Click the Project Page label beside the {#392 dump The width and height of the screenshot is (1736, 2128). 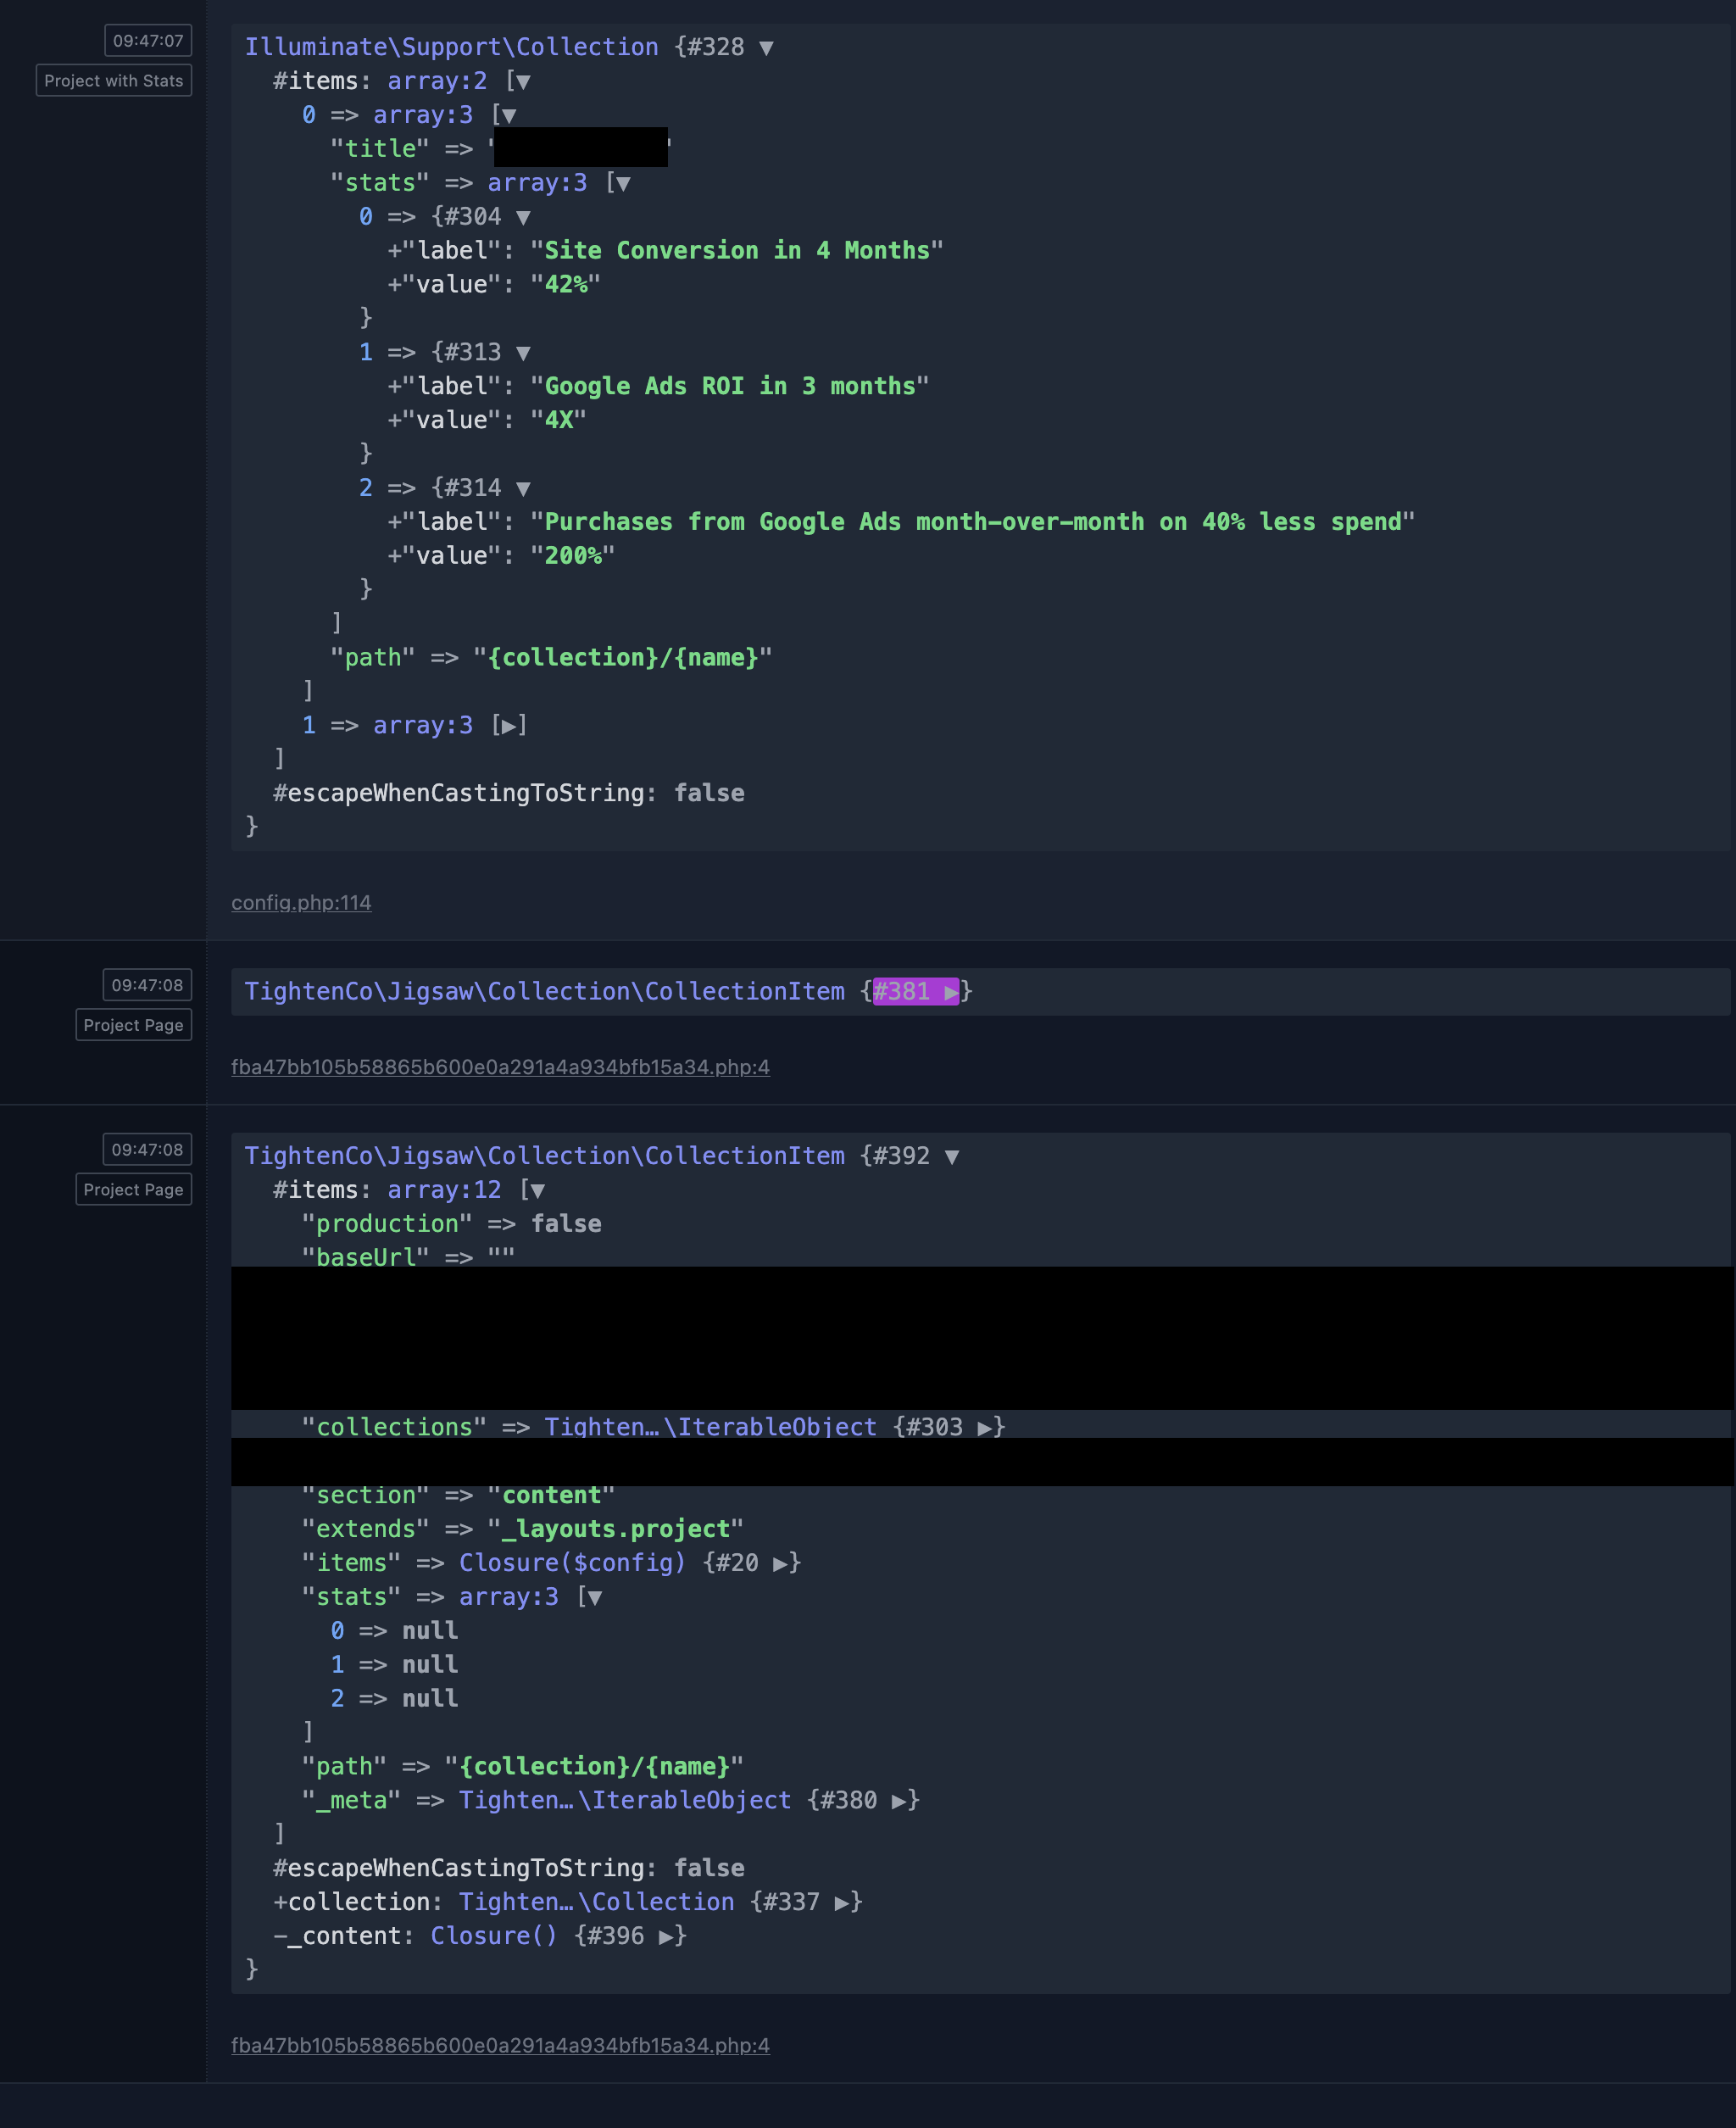point(134,1190)
